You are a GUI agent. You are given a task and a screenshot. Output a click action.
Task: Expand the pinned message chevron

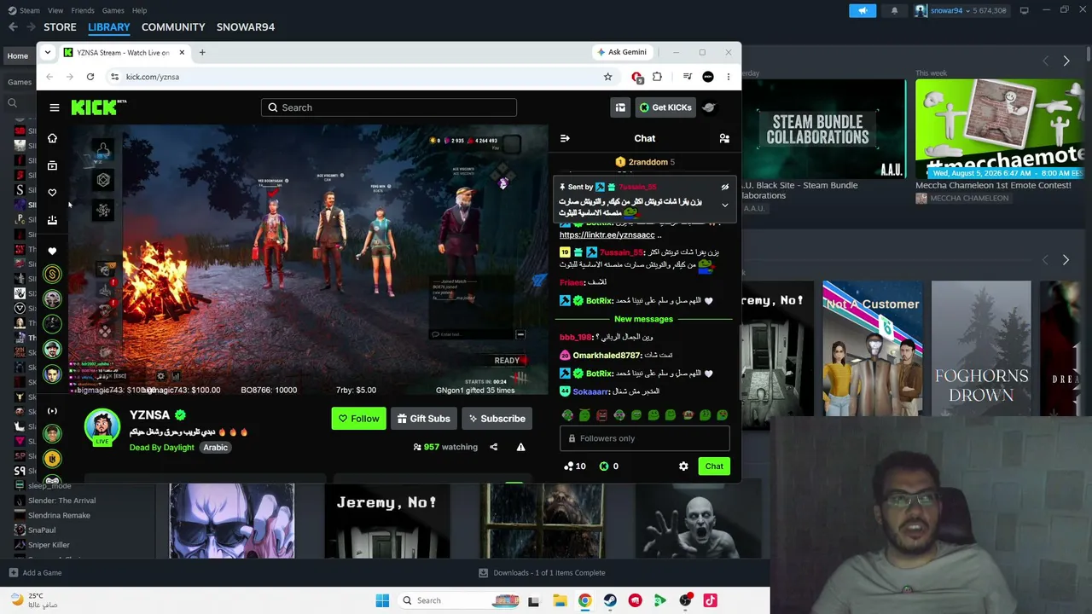(x=725, y=205)
